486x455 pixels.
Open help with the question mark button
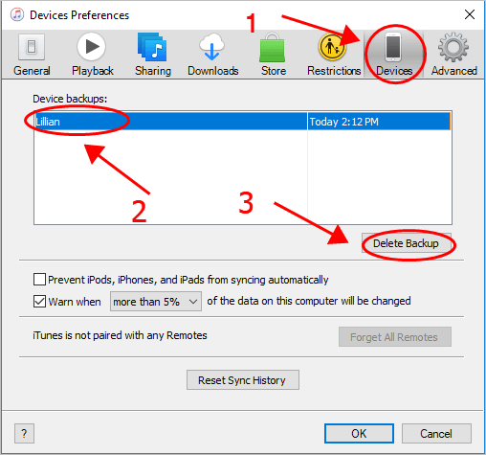[24, 434]
